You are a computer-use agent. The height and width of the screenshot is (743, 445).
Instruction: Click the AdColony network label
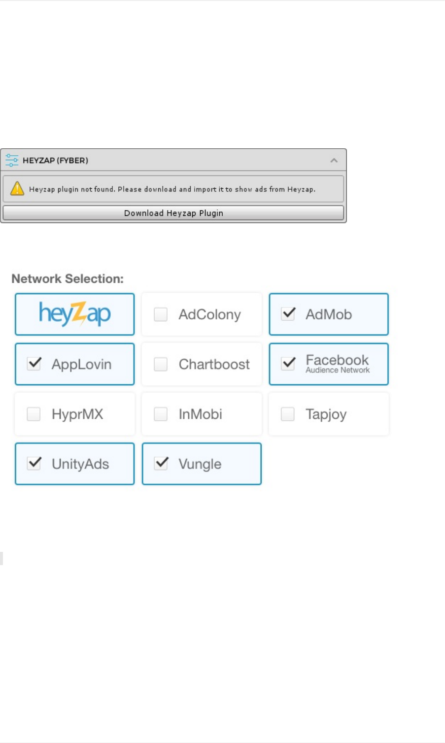click(209, 314)
